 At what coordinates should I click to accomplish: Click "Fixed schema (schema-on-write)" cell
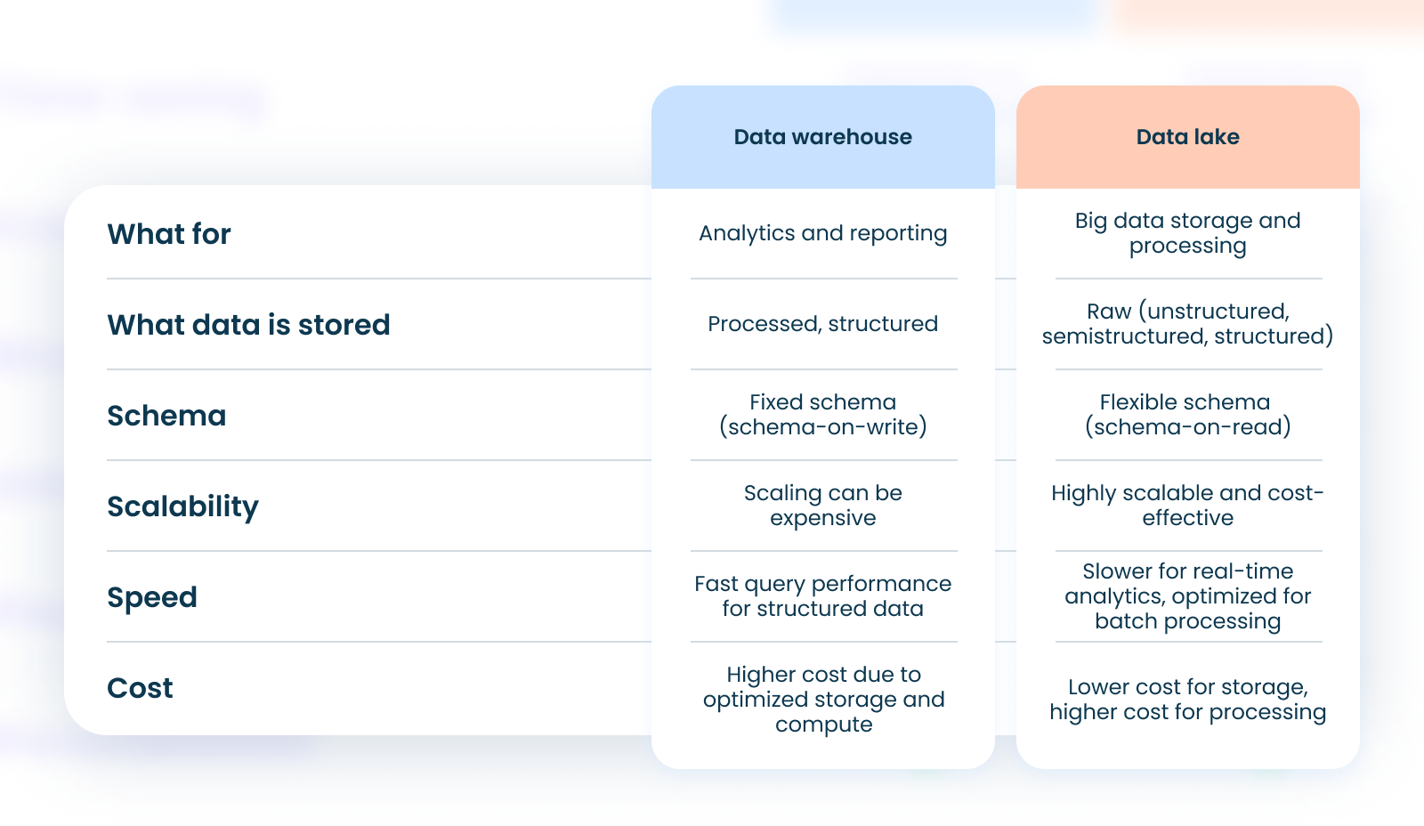[x=822, y=415]
